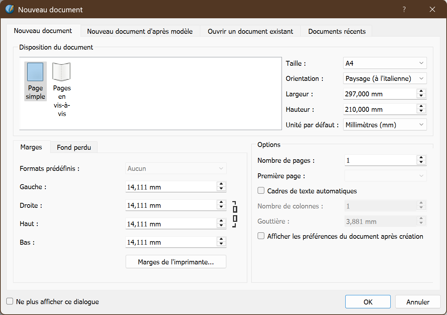
Task: Open the Unité par défaut dropdown
Action: [x=385, y=125]
